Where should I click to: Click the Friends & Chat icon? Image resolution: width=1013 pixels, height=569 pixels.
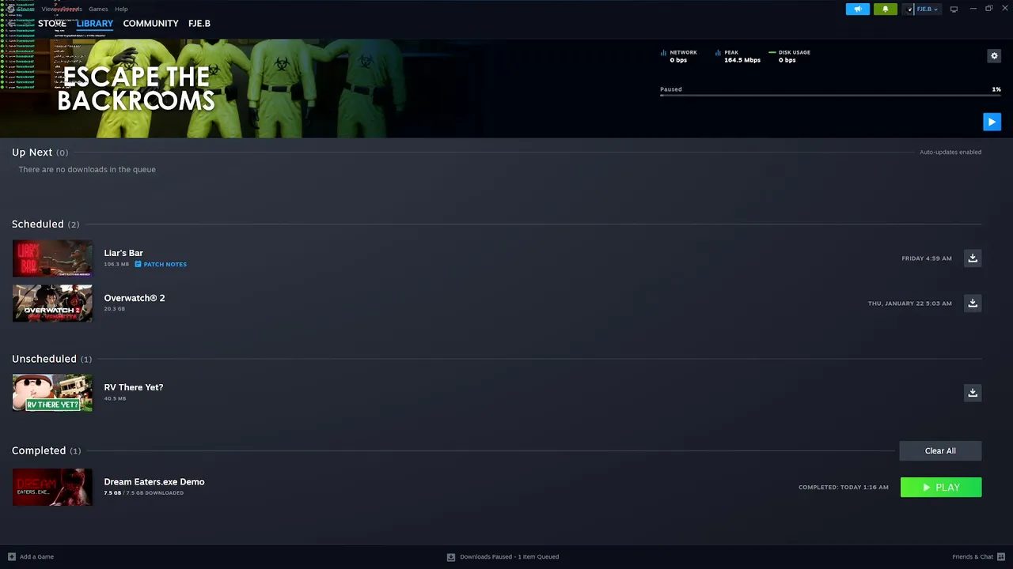(x=1000, y=556)
